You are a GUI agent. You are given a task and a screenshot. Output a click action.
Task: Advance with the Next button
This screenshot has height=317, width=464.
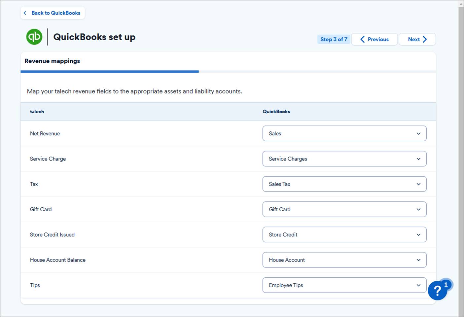(x=417, y=39)
